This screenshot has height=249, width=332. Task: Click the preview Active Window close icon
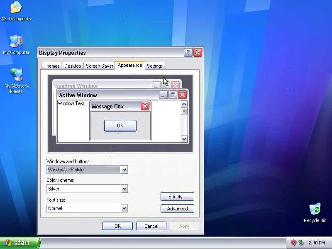click(182, 95)
